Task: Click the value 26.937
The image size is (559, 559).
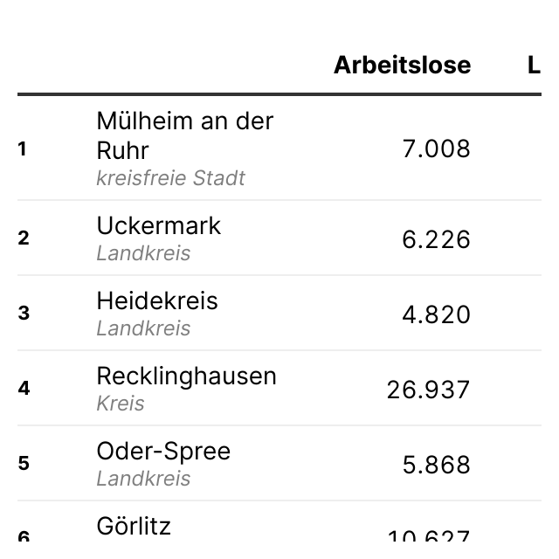Action: 428,390
